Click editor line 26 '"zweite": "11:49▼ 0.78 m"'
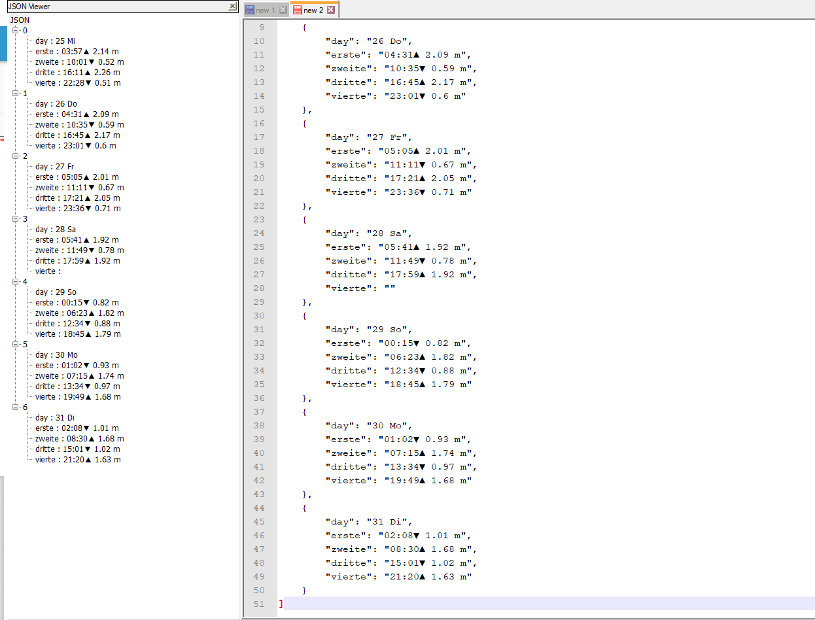 402,261
